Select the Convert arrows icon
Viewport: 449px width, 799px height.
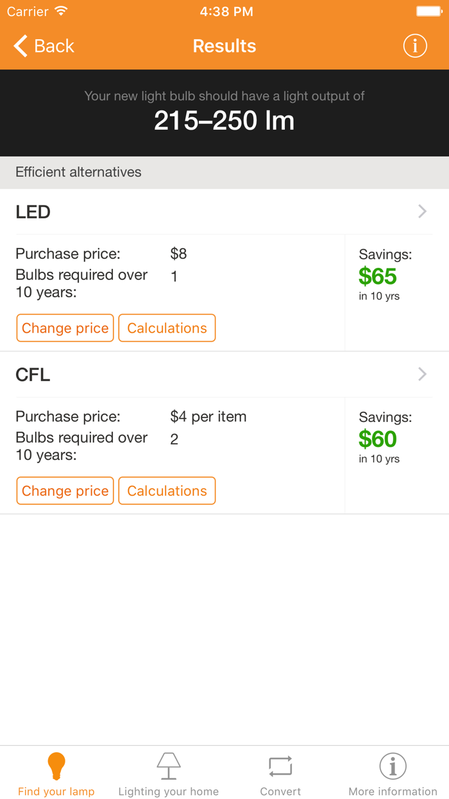click(x=280, y=766)
